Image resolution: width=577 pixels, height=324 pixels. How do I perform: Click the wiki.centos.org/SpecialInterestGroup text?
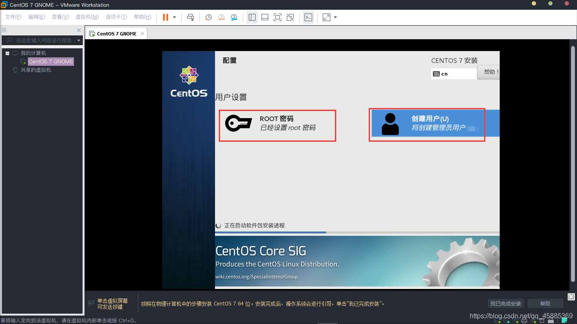coord(256,277)
